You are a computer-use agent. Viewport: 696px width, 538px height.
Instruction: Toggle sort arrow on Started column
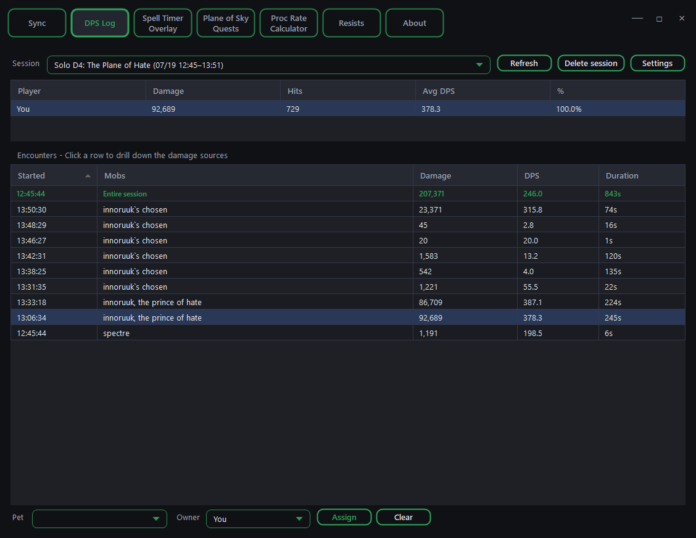[88, 176]
